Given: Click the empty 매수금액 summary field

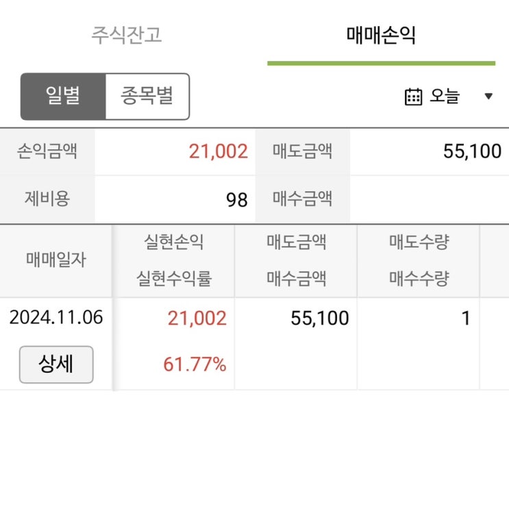Looking at the screenshot, I should [x=428, y=199].
